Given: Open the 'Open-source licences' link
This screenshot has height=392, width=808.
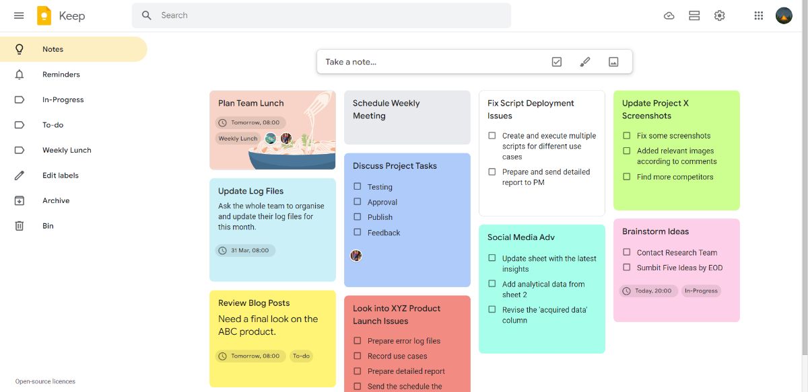Looking at the screenshot, I should (44, 381).
